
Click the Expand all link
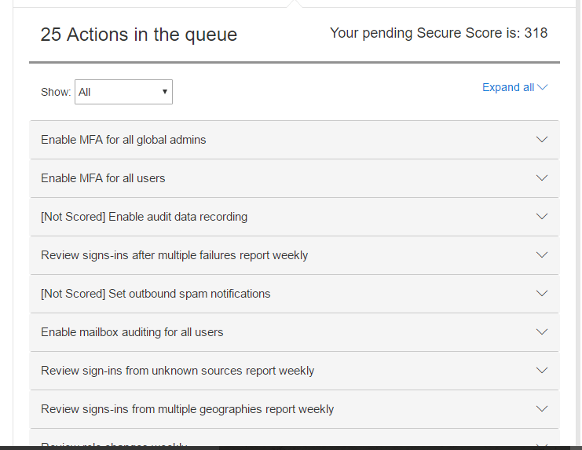[507, 87]
